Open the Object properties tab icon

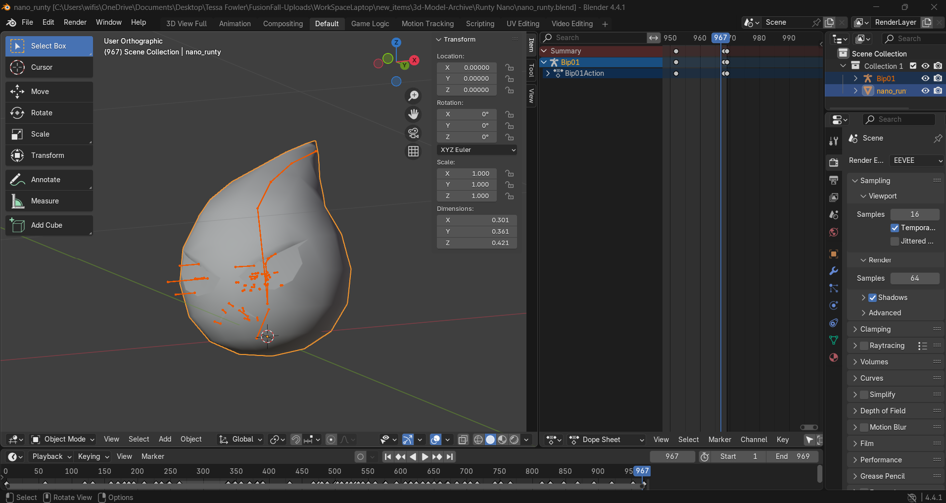[x=834, y=253]
